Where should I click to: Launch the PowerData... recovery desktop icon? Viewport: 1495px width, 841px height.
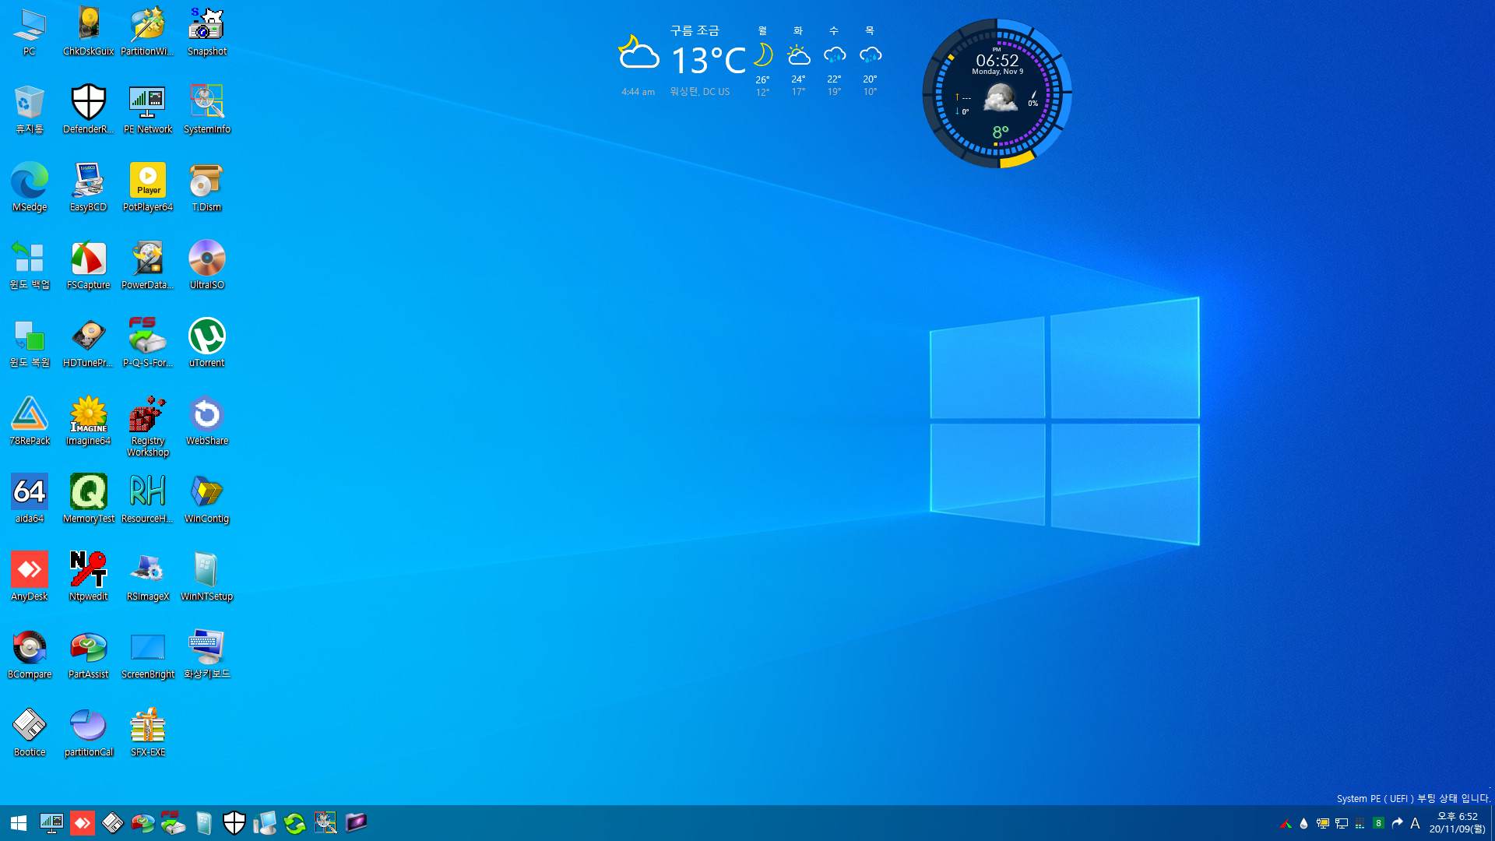(x=148, y=266)
